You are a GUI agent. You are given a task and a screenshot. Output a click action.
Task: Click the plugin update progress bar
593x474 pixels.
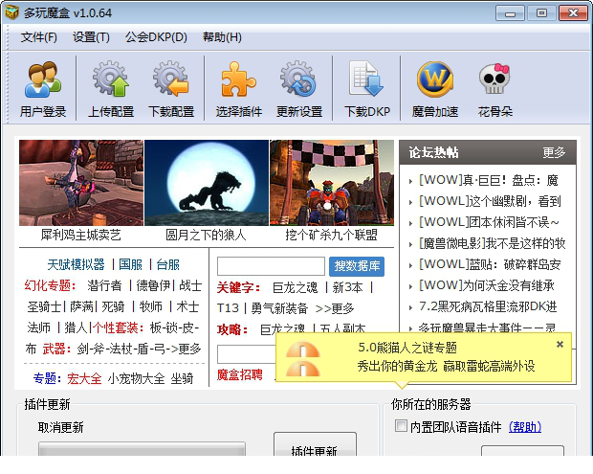[x=142, y=449]
